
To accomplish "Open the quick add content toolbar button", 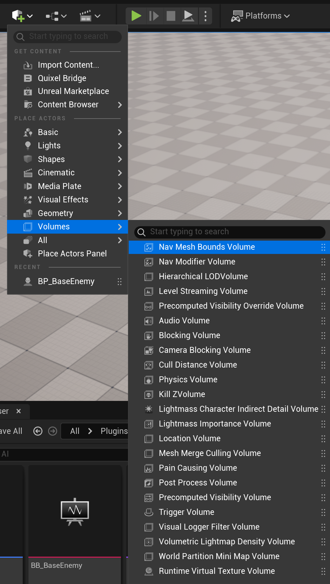I will [22, 16].
